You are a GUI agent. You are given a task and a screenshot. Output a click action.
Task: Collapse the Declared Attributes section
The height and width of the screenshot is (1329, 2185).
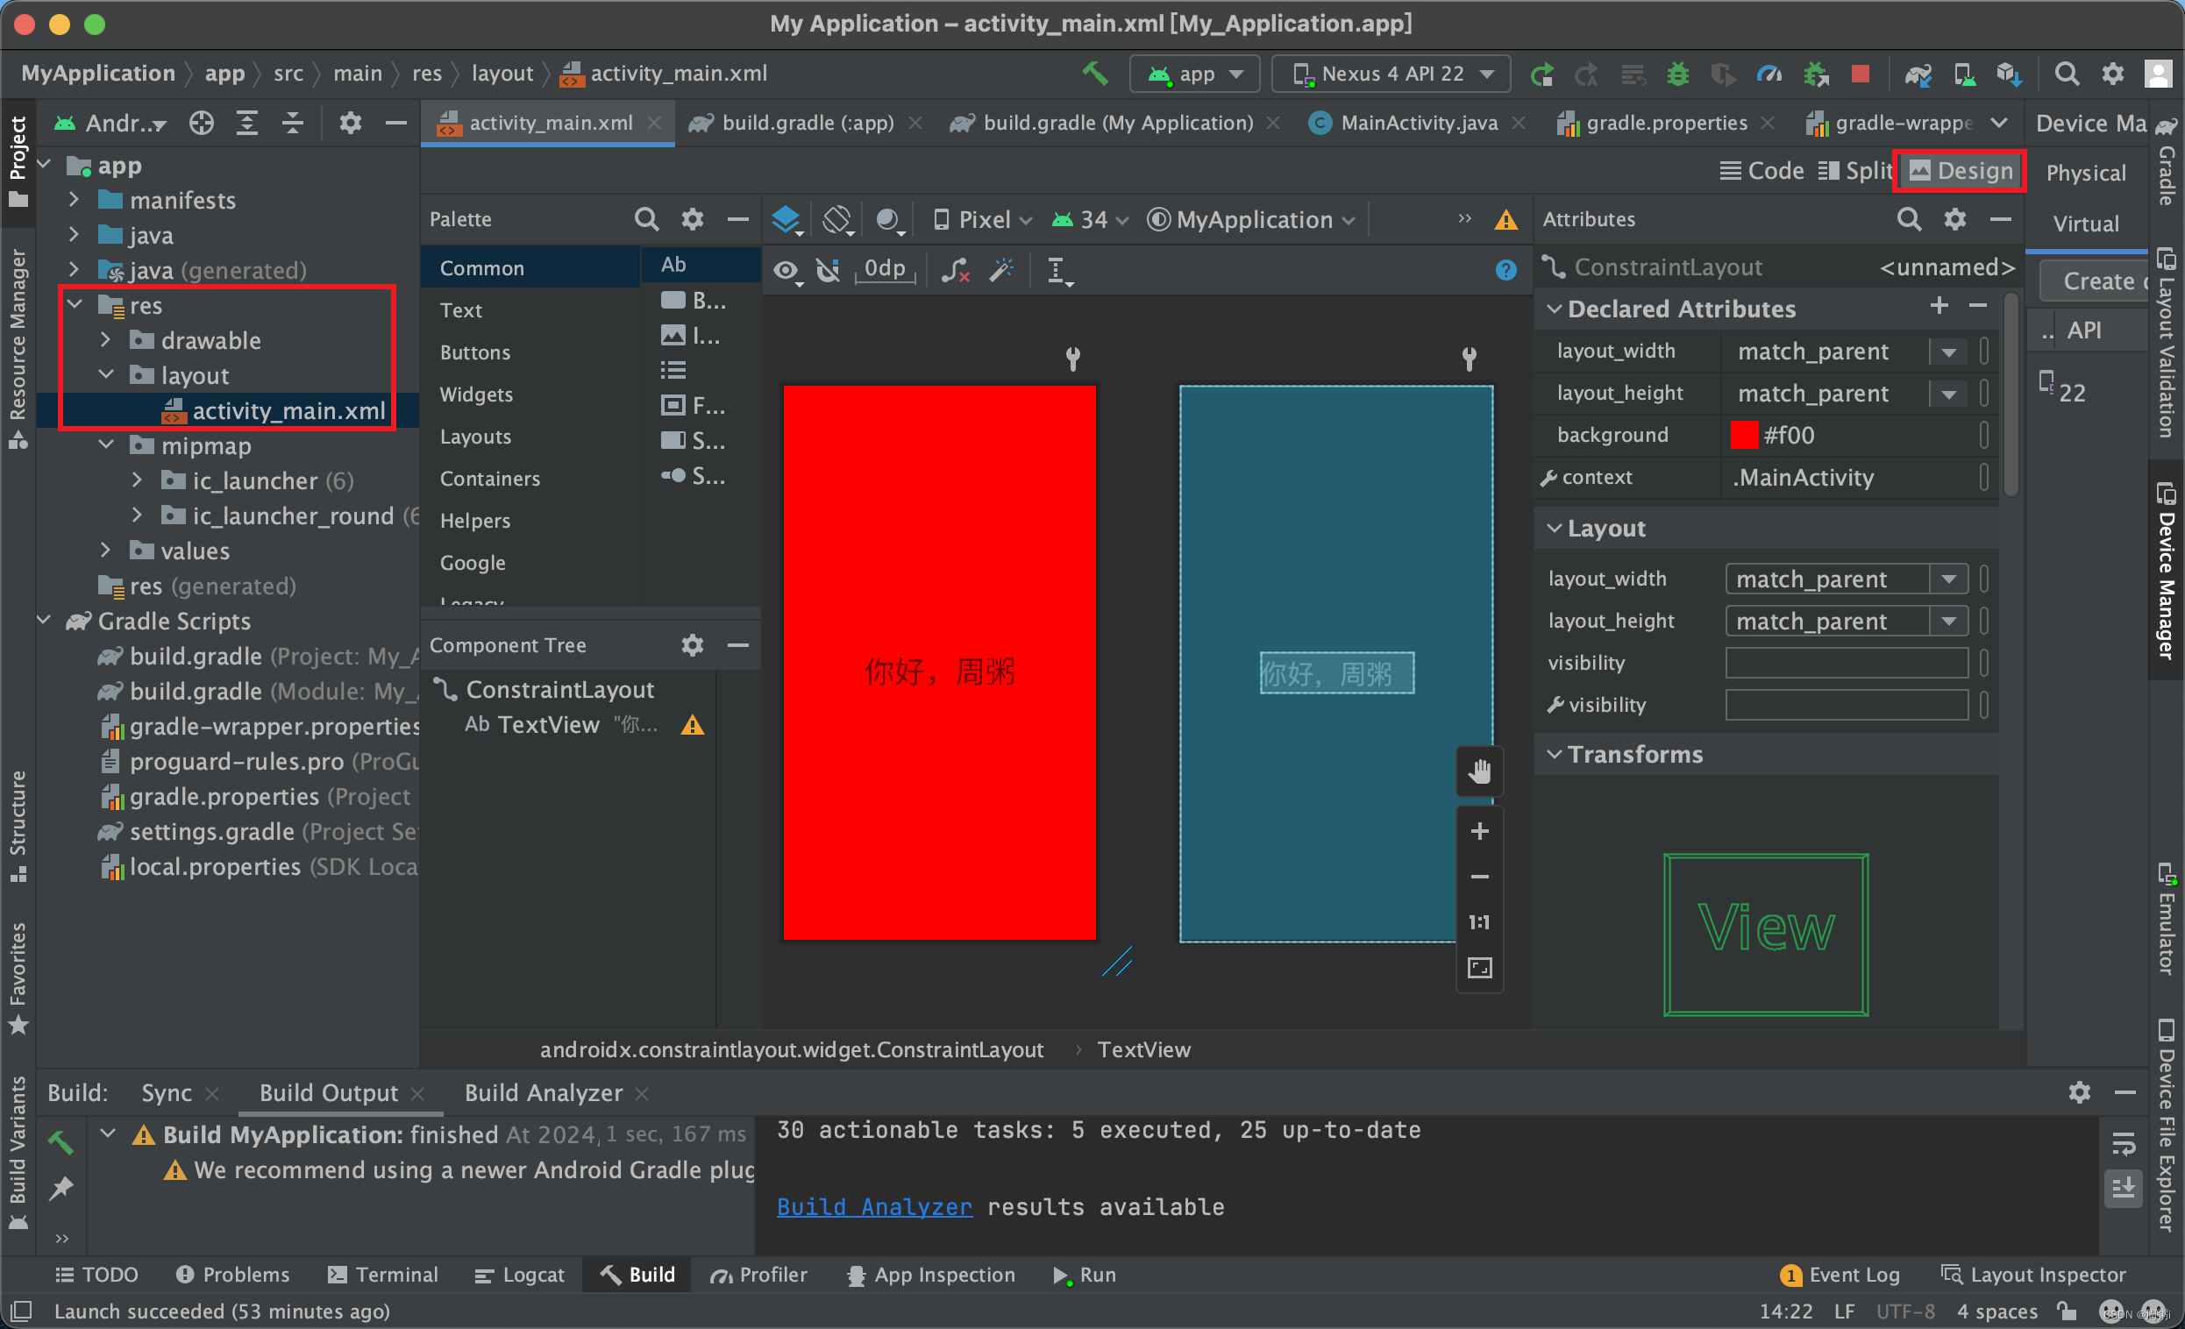click(x=1554, y=309)
